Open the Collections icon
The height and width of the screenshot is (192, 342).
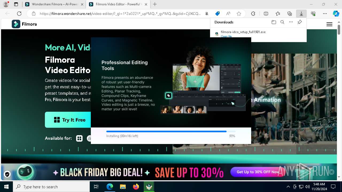[290, 14]
